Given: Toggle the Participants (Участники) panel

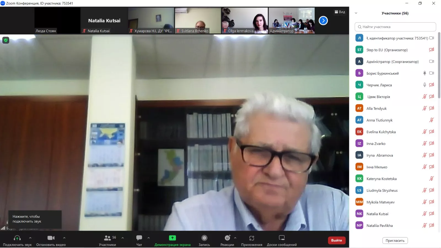Looking at the screenshot, I should pyautogui.click(x=107, y=238).
